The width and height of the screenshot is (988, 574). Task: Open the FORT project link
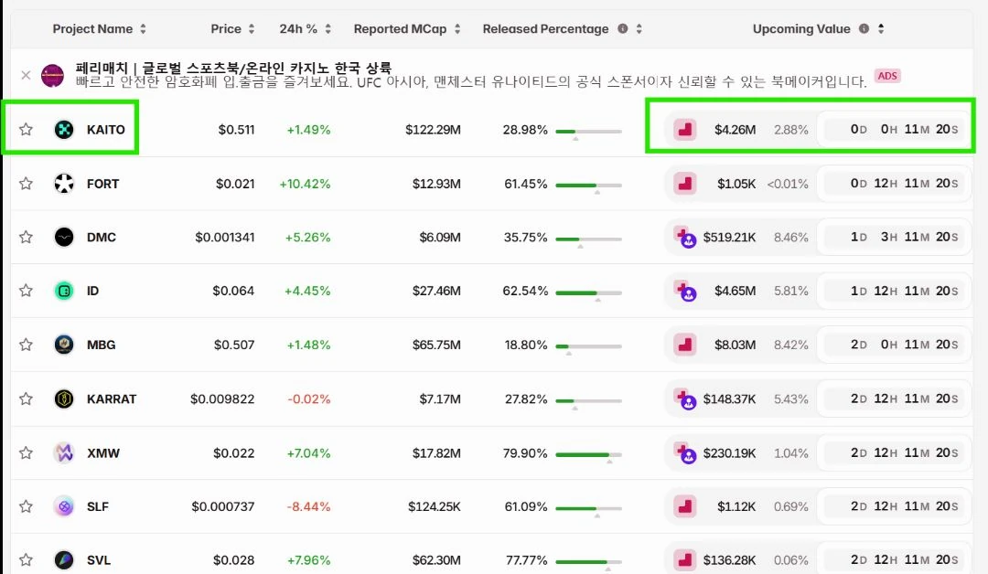click(102, 184)
